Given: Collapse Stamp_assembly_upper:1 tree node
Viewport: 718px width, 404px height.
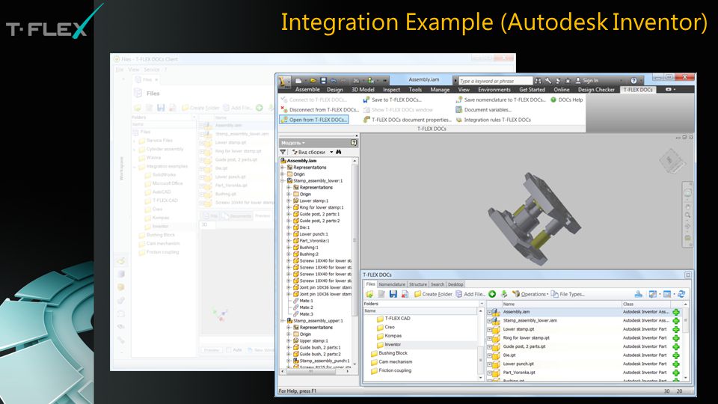Looking at the screenshot, I should pos(283,321).
